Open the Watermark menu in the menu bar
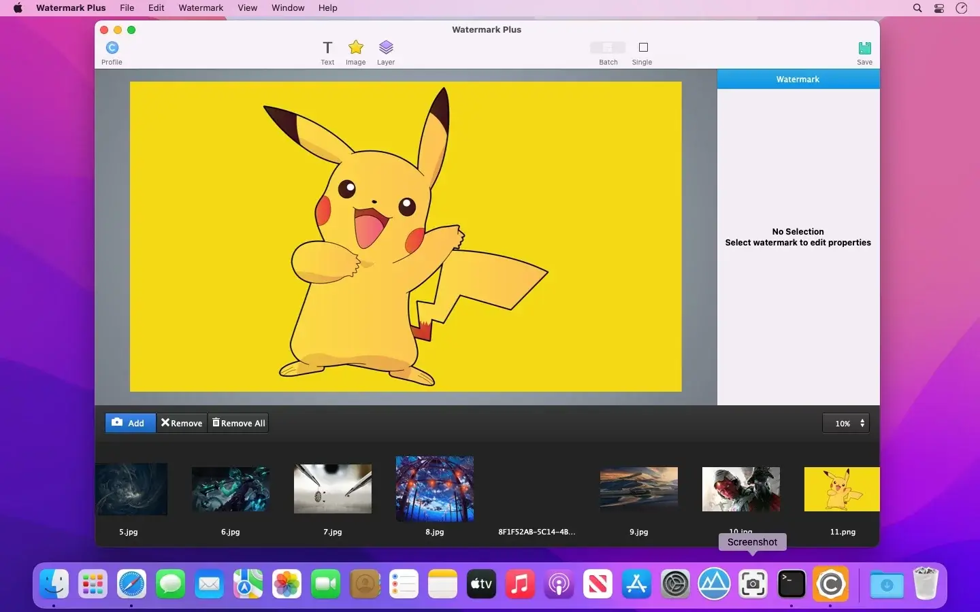This screenshot has height=612, width=980. tap(201, 8)
